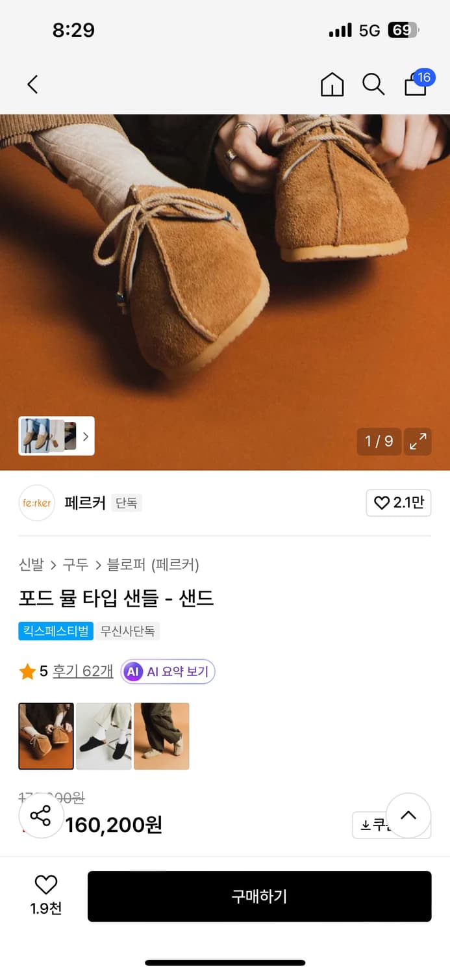Viewport: 450px width, 975px height.
Task: Toggle the 1.9천 product like heart
Action: 44,885
